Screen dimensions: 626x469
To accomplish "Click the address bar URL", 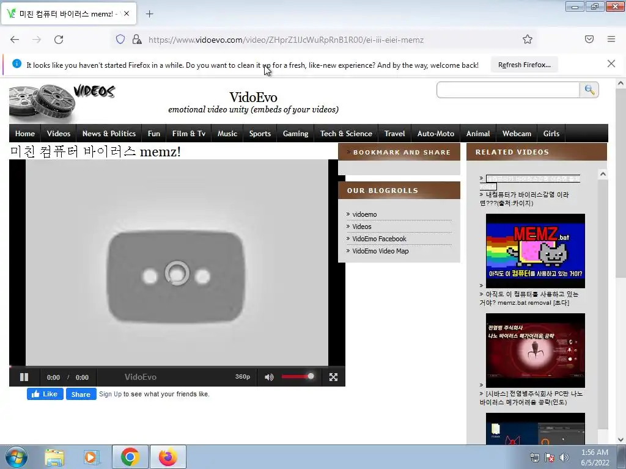I will click(286, 40).
